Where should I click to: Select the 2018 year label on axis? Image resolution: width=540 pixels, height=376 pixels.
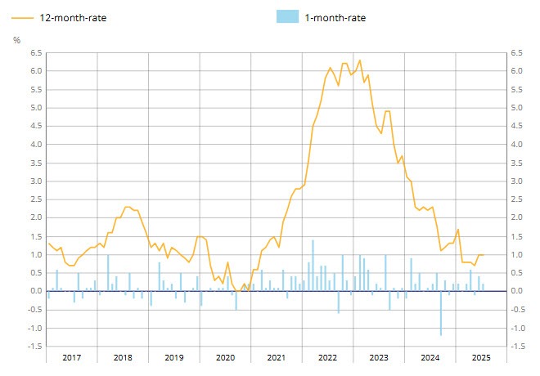123,357
